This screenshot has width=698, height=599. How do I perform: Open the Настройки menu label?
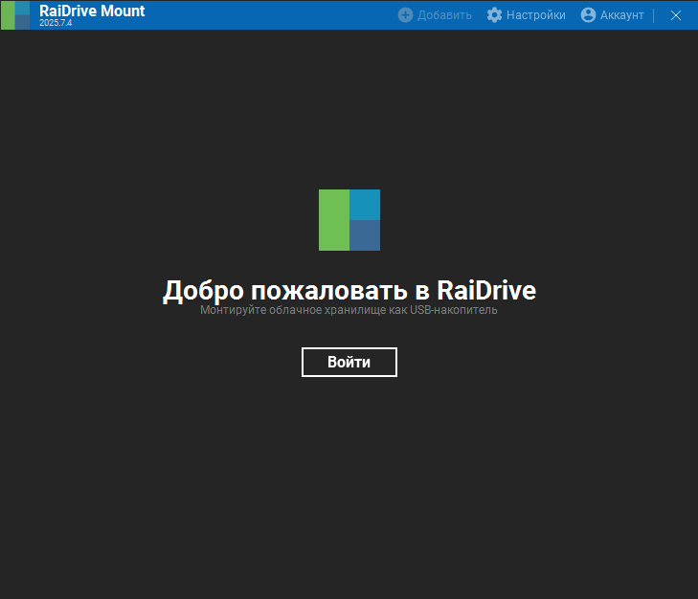536,15
